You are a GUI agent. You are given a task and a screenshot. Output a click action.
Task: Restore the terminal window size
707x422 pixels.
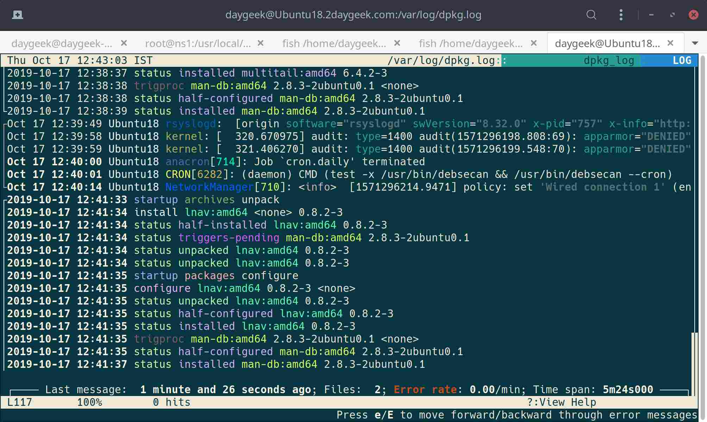[x=672, y=15]
